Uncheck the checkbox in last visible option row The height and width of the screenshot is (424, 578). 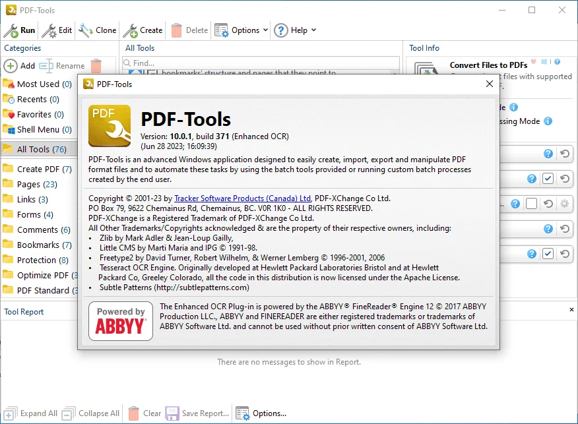tap(548, 254)
